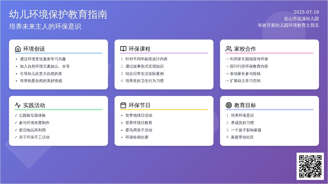Click the bullet 加入自然环境元素如山、水等
328x184 pixels.
45,66
